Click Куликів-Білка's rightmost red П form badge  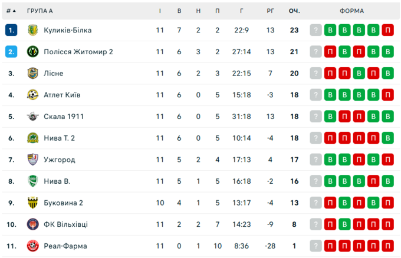pyautogui.click(x=387, y=30)
